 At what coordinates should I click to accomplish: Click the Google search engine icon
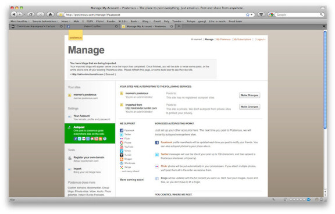[271, 15]
